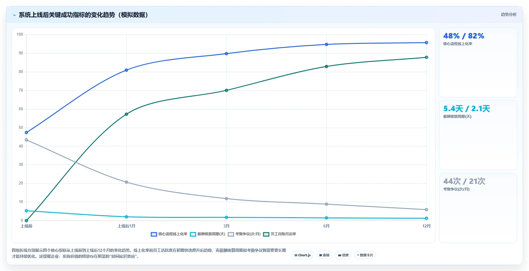
Task: Toggle 薪酬核算周期(天) series in the legend
Action: tap(208, 234)
